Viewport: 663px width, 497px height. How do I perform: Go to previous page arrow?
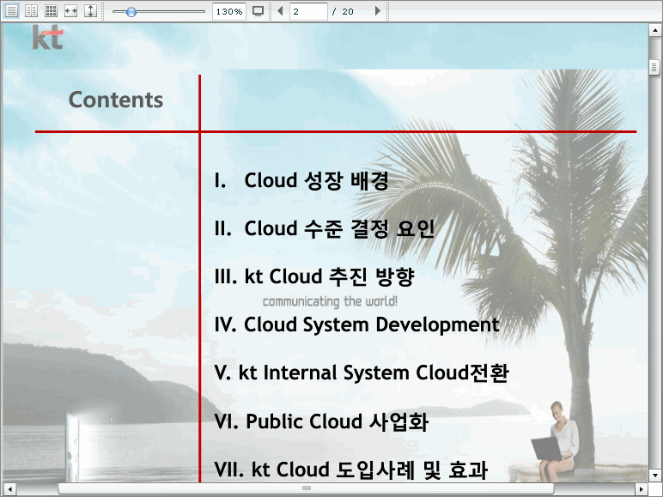[x=280, y=11]
